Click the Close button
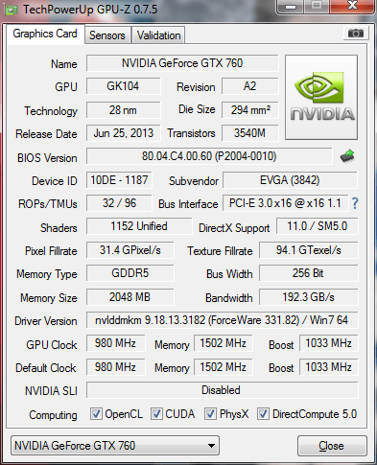Image resolution: width=377 pixels, height=465 pixels. coord(332,446)
